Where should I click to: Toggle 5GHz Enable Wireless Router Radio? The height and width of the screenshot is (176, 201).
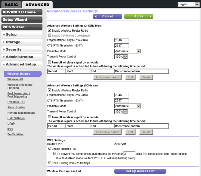[x=49, y=90]
